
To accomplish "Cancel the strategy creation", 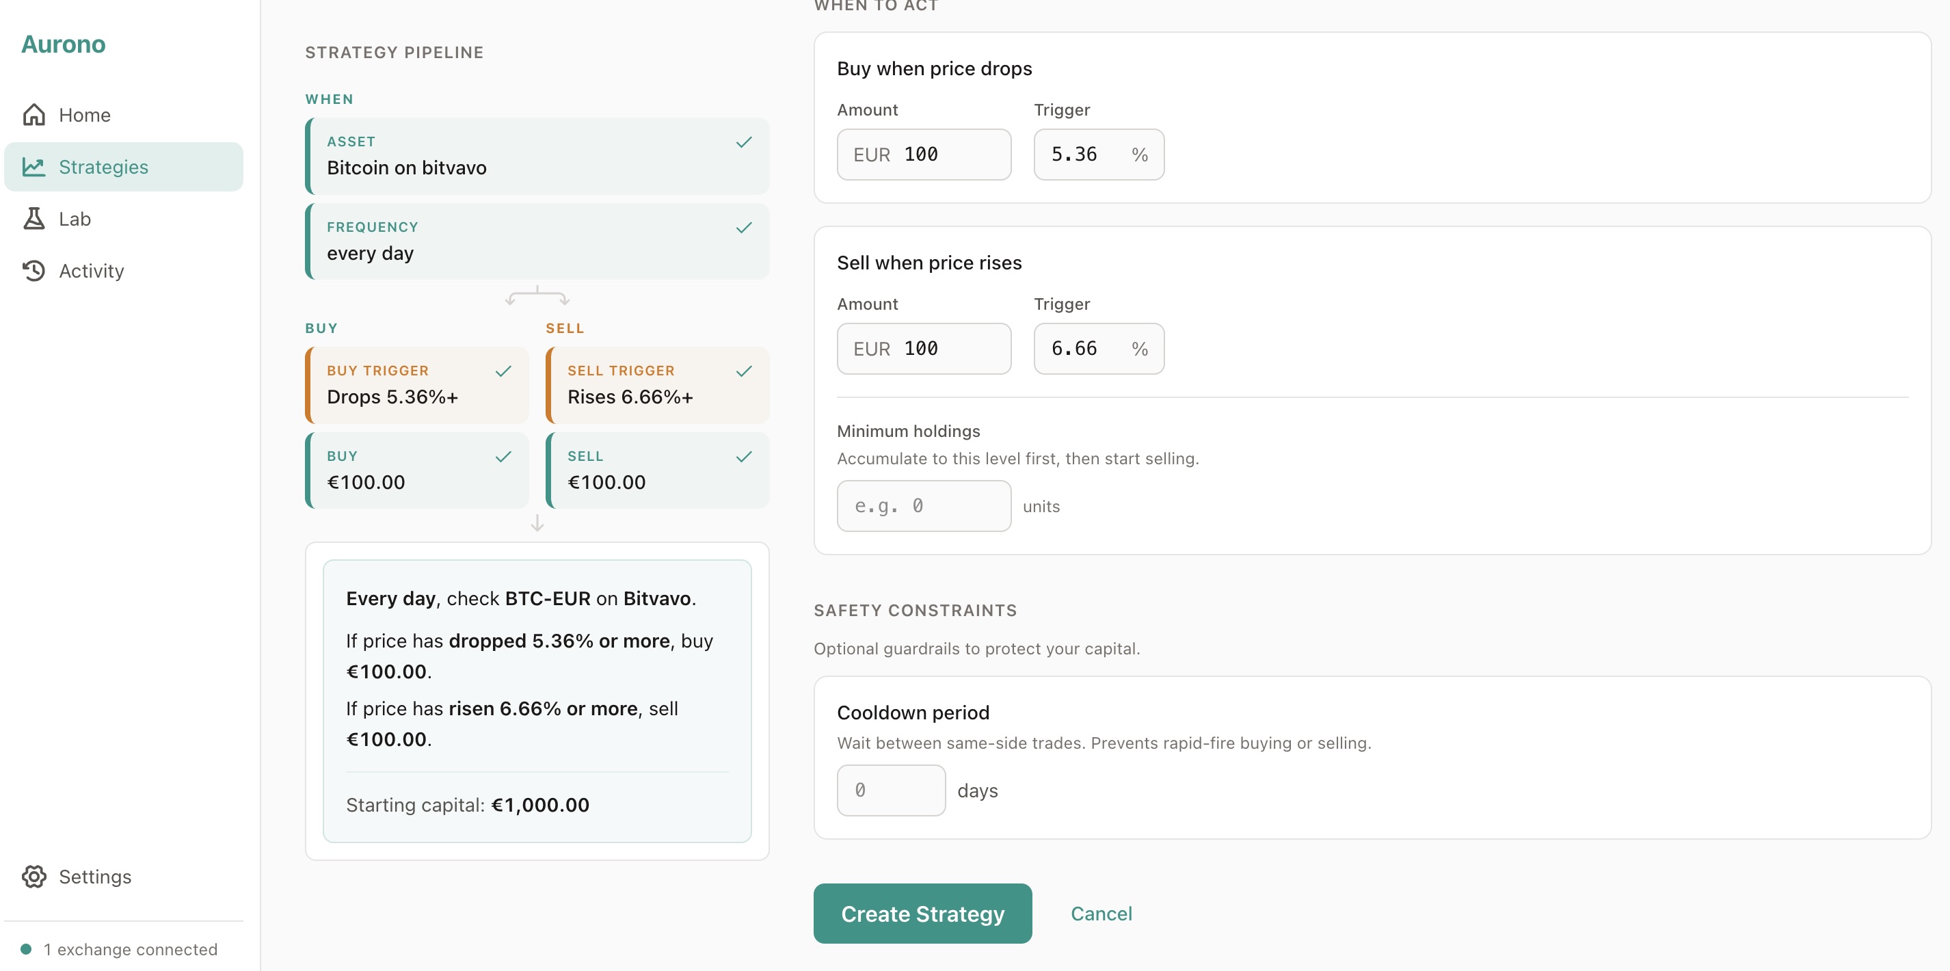I will [x=1101, y=914].
